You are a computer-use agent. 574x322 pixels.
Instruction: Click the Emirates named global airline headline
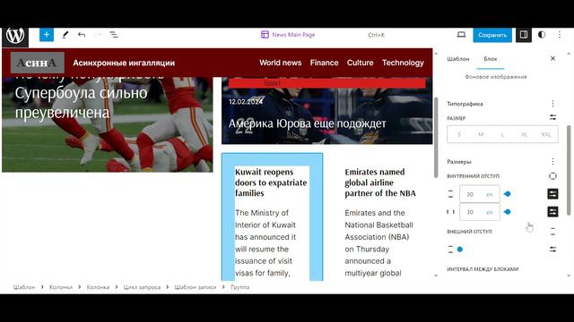380,182
